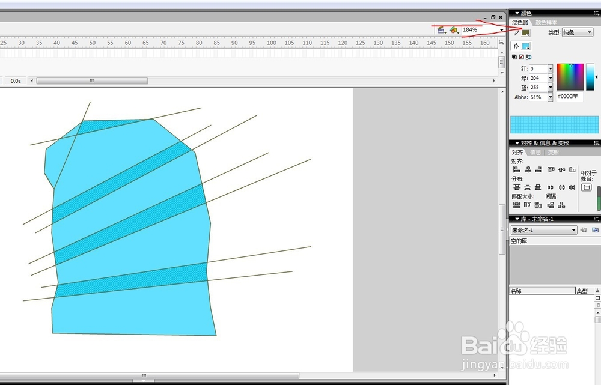Click the Distribute left edge icon

(x=551, y=187)
